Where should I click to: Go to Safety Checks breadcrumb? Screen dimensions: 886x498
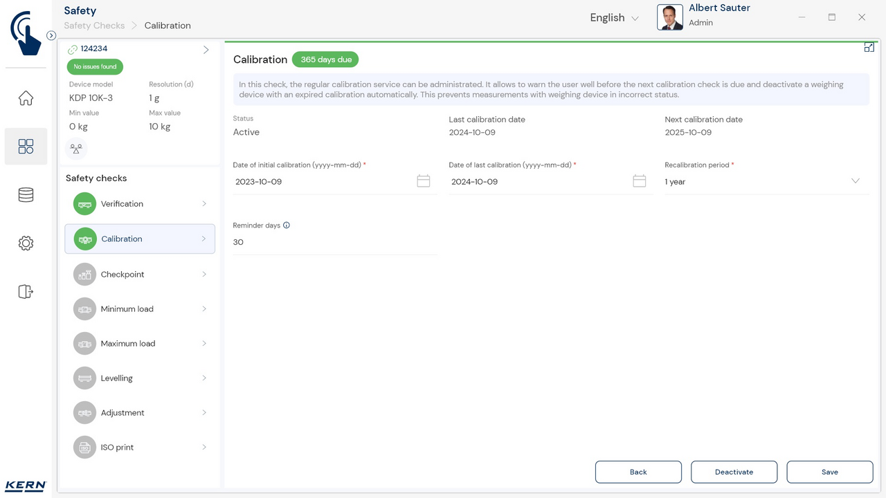[x=94, y=26]
